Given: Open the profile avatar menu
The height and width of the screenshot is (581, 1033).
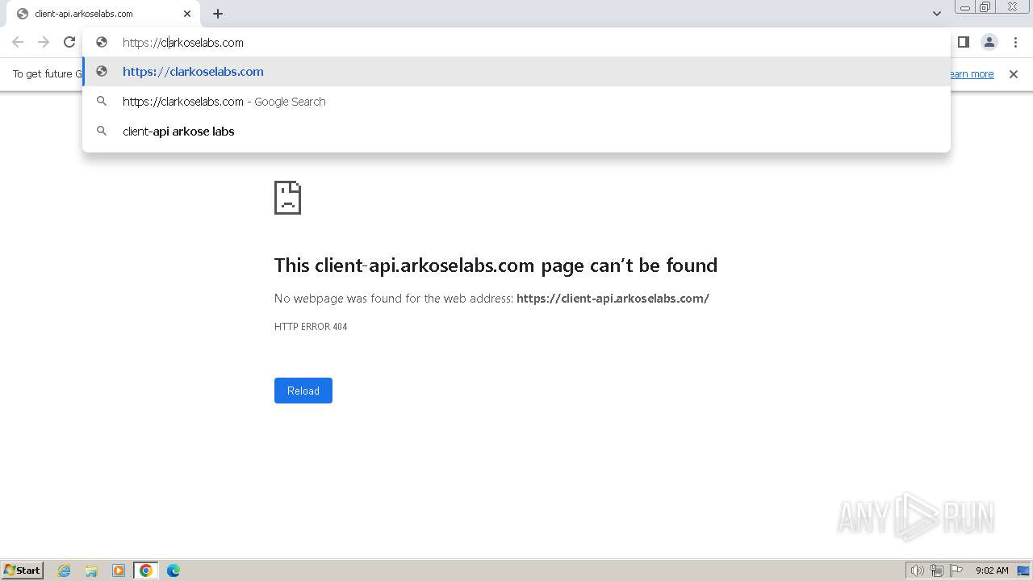Looking at the screenshot, I should click(989, 42).
